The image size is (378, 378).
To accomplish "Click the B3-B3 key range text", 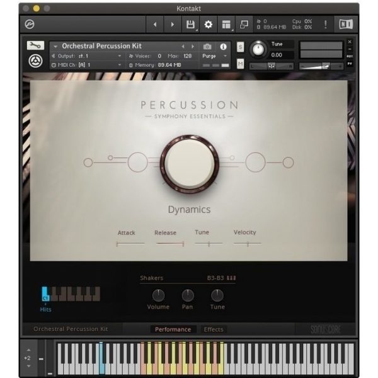I will (x=215, y=278).
